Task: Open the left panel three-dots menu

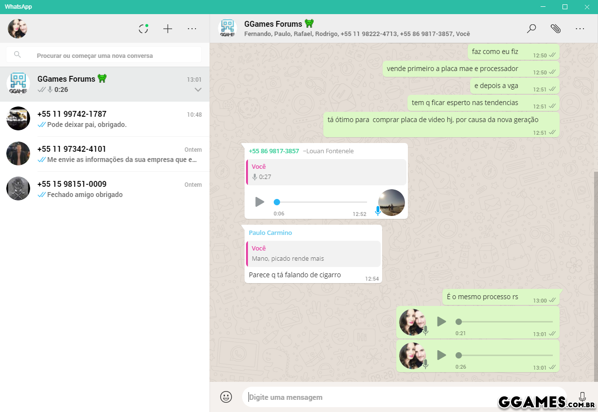Action: (192, 29)
